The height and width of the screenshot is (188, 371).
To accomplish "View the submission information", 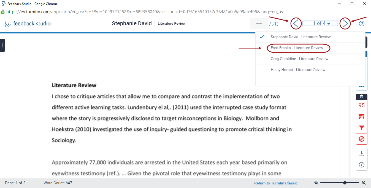I will pyautogui.click(x=361, y=164).
